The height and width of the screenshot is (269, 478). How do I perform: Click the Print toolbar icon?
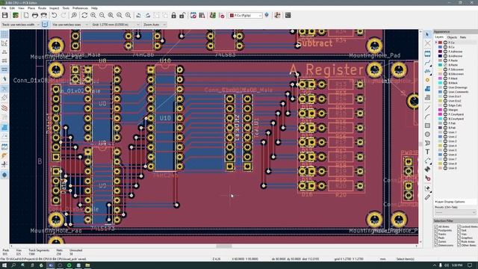35,15
